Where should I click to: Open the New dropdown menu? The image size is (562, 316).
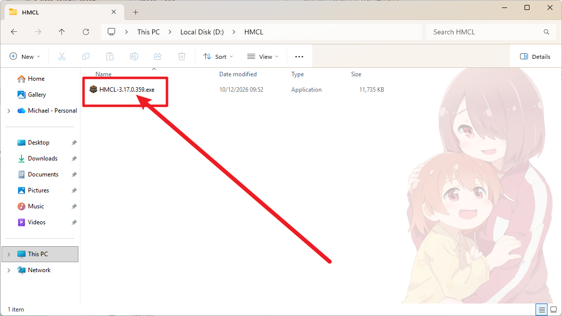25,56
